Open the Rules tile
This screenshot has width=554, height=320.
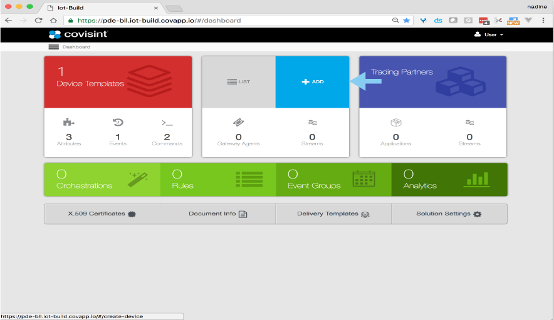click(217, 179)
